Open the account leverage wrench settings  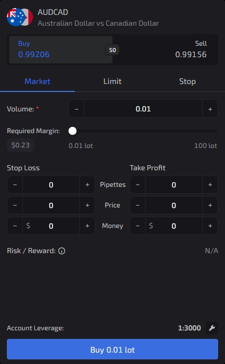[211, 328]
